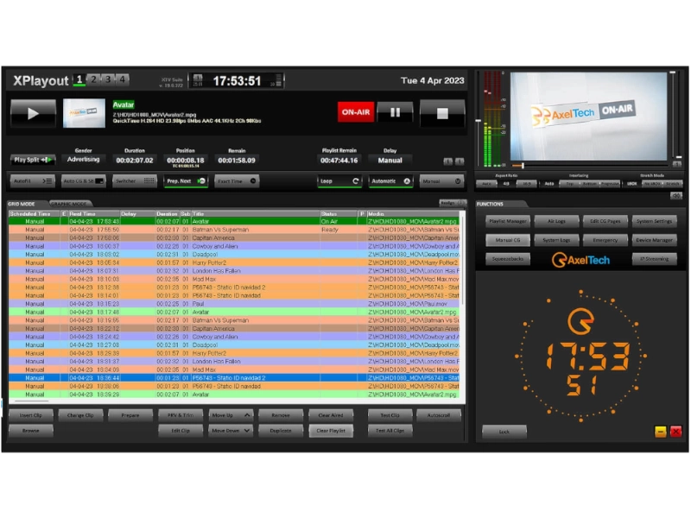691x518 pixels.
Task: Click the Change Clip button
Action: 80,415
